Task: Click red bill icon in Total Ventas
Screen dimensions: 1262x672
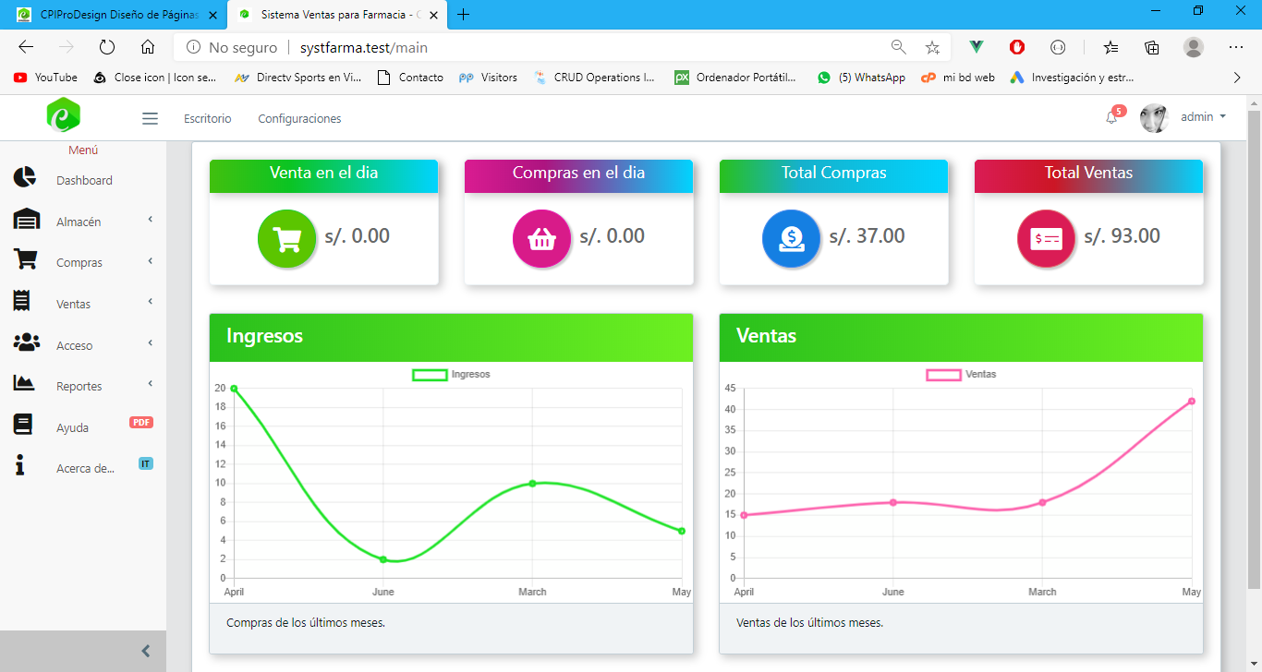Action: pyautogui.click(x=1047, y=238)
